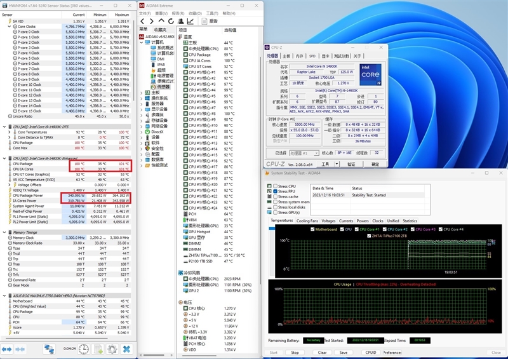The height and width of the screenshot is (359, 508).
Task: Collapse the ASUS ROG MAXIMUS Z790 section
Action: point(4,295)
